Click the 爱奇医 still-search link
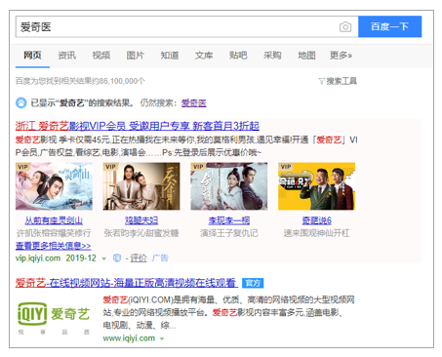The image size is (442, 357). (193, 103)
